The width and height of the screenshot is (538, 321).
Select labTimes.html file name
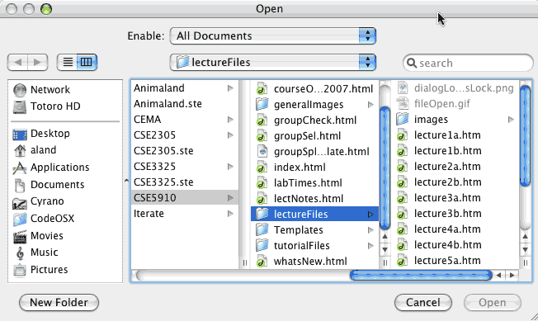click(x=308, y=183)
